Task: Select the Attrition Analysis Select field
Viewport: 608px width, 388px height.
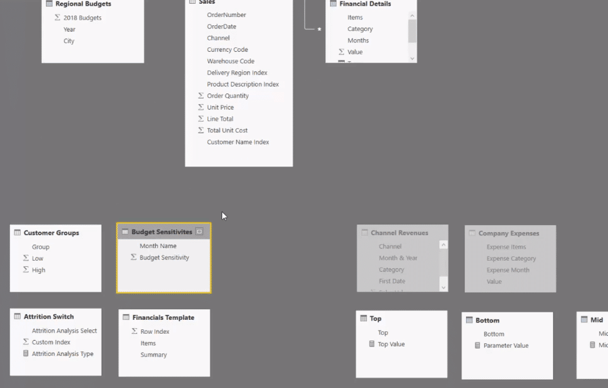Action: point(64,331)
